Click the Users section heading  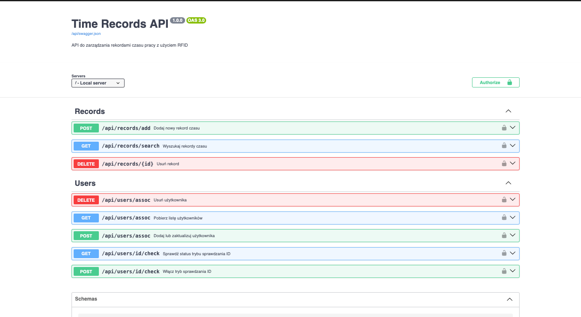[85, 183]
